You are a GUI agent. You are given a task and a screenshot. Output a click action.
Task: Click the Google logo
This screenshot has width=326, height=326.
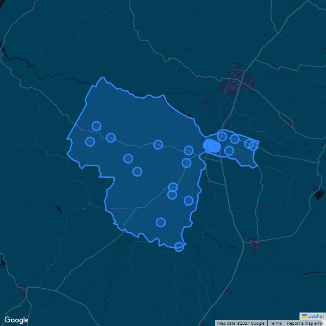click(17, 320)
